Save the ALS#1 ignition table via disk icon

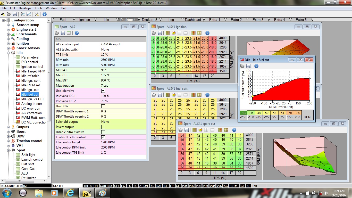click(160, 33)
